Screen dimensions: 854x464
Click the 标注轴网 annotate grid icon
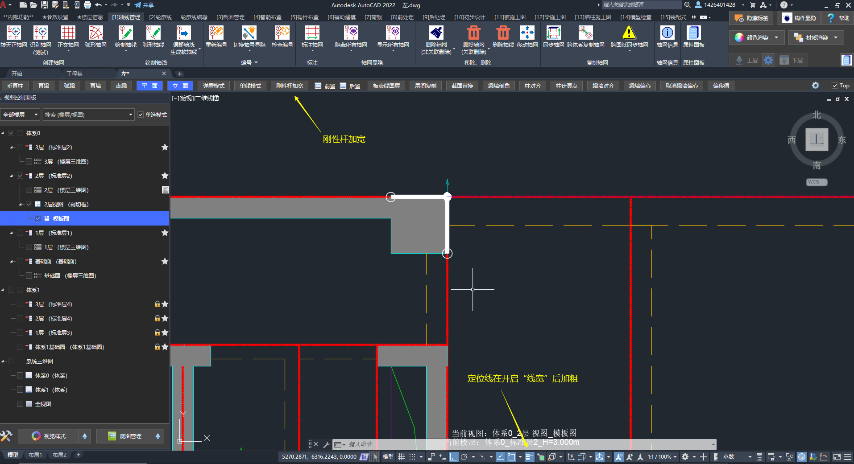coord(312,33)
